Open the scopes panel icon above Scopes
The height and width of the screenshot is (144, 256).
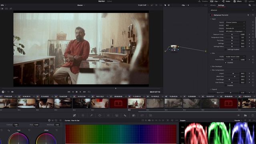245,116
